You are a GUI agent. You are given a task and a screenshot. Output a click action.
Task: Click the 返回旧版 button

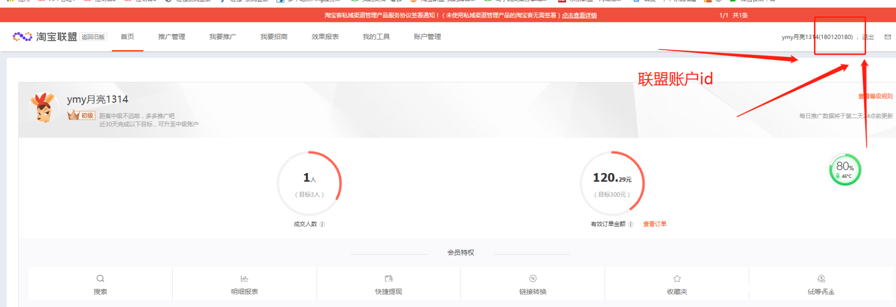93,37
